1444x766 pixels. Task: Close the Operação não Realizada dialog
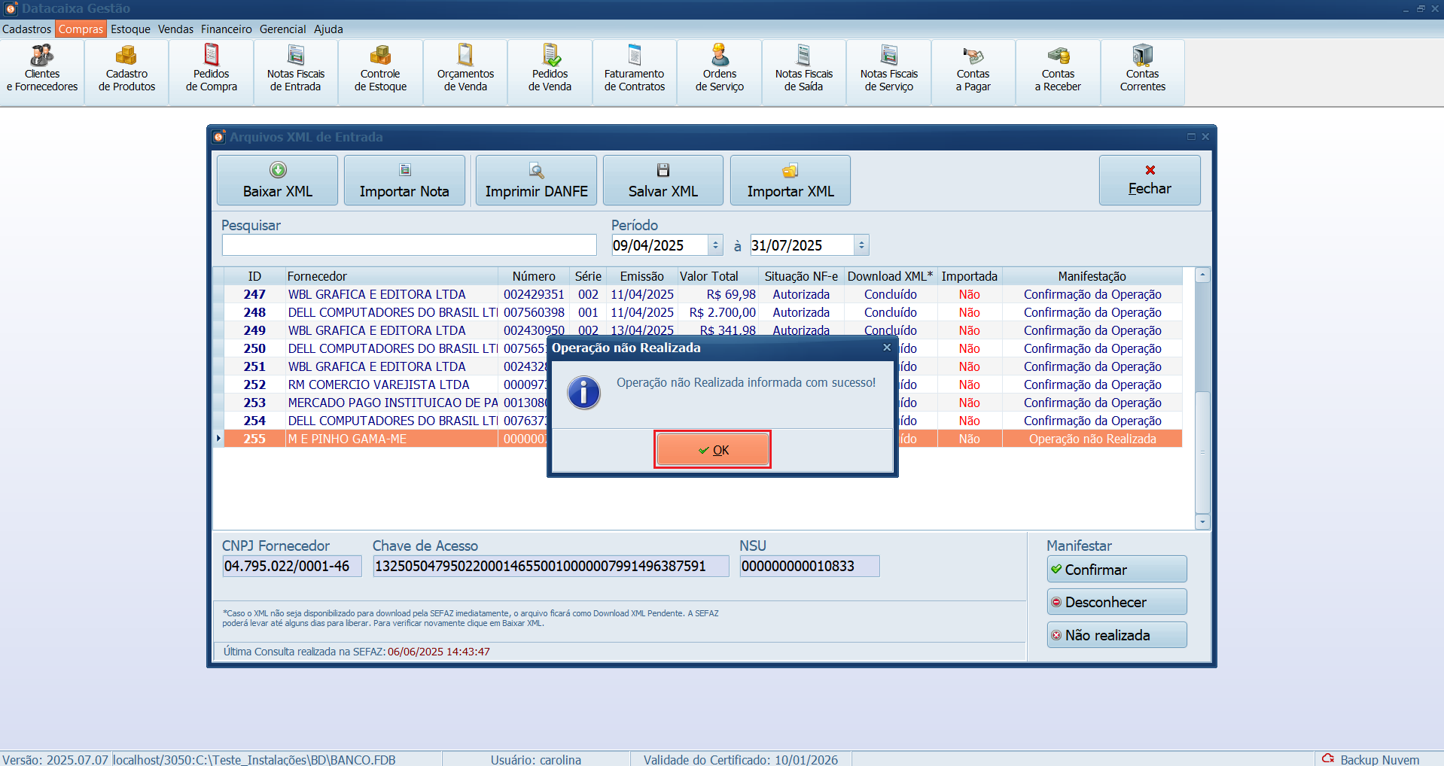click(887, 348)
